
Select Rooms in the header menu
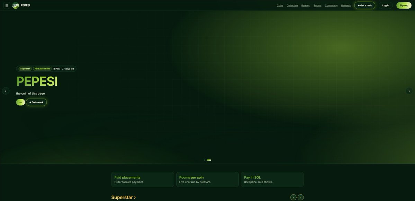317,6
